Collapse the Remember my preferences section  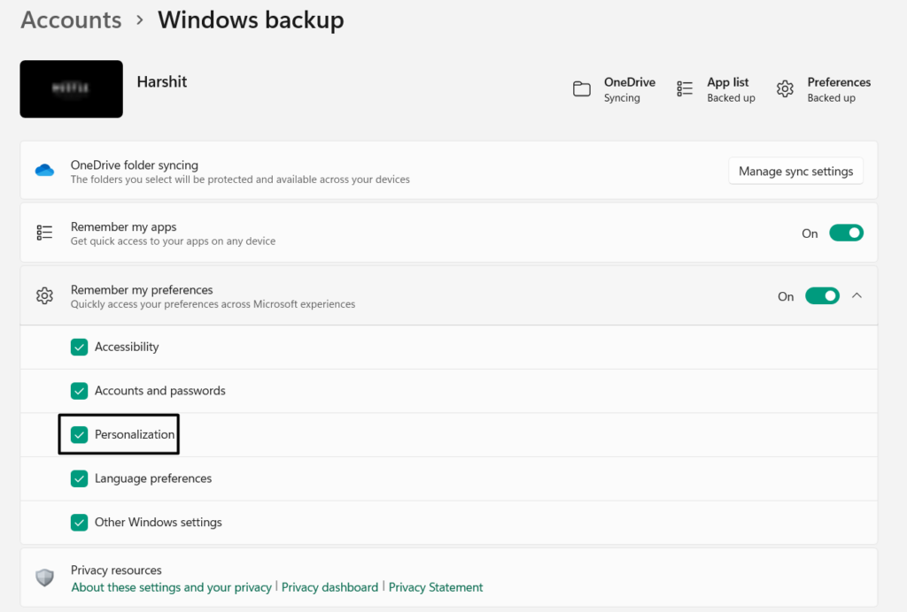pyautogui.click(x=857, y=296)
